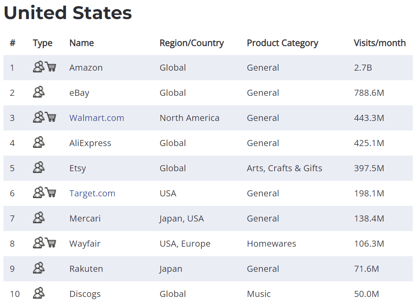418x303 pixels.
Task: Click the people icon in AliExpress row
Action: click(39, 142)
